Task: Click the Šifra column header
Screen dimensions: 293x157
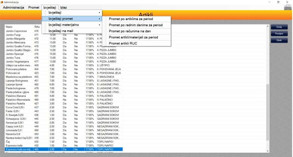Action: click(37, 27)
